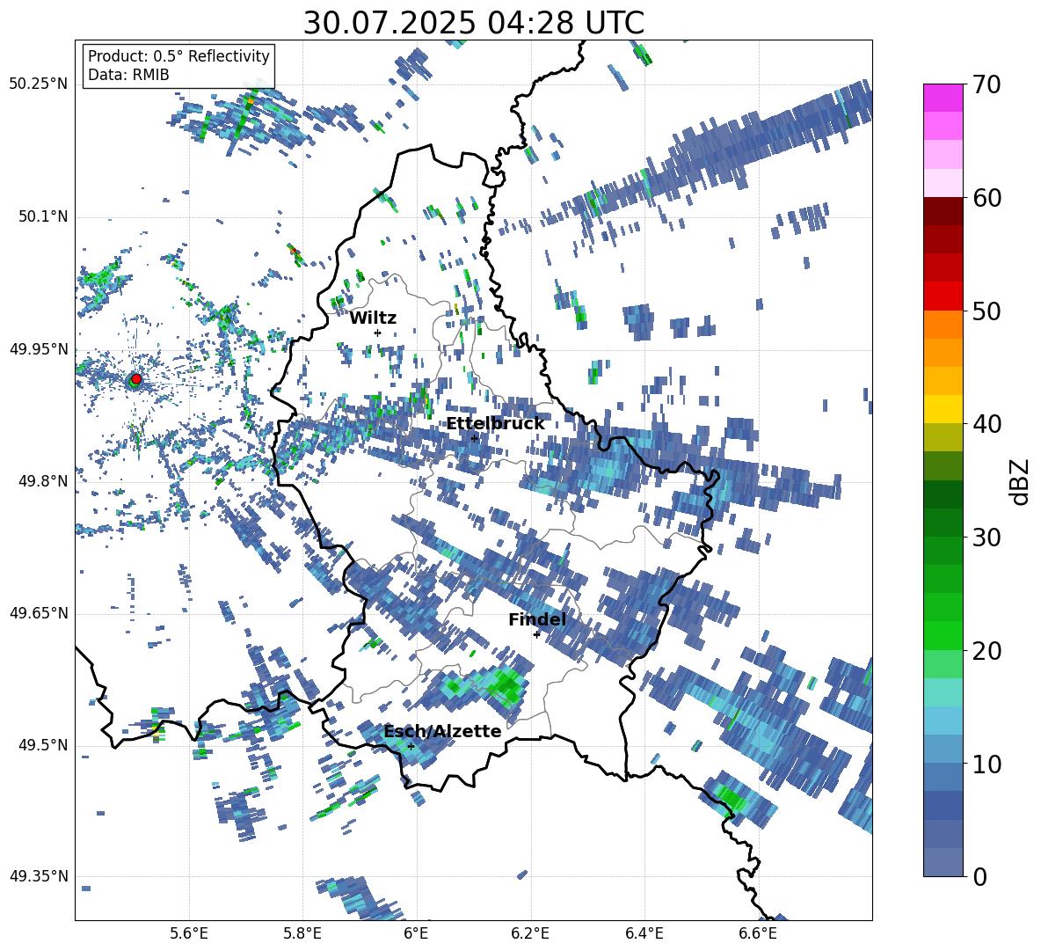The width and height of the screenshot is (1041, 951).
Task: Click the 49.65°N latitude label
Action: 39,613
